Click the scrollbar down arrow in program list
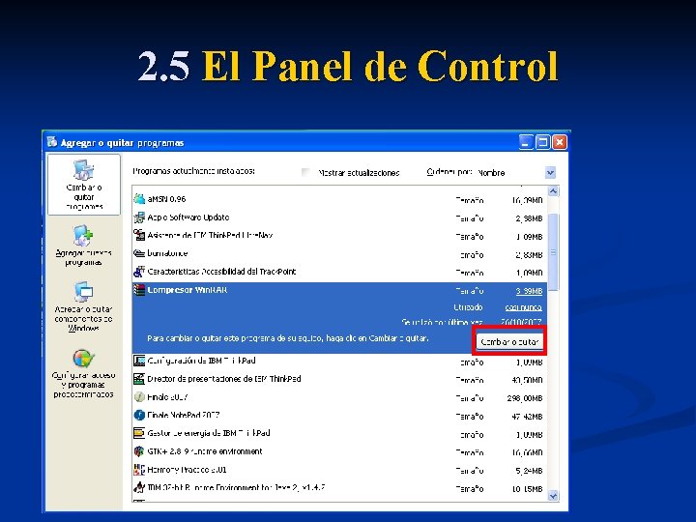696x522 pixels. (x=553, y=496)
